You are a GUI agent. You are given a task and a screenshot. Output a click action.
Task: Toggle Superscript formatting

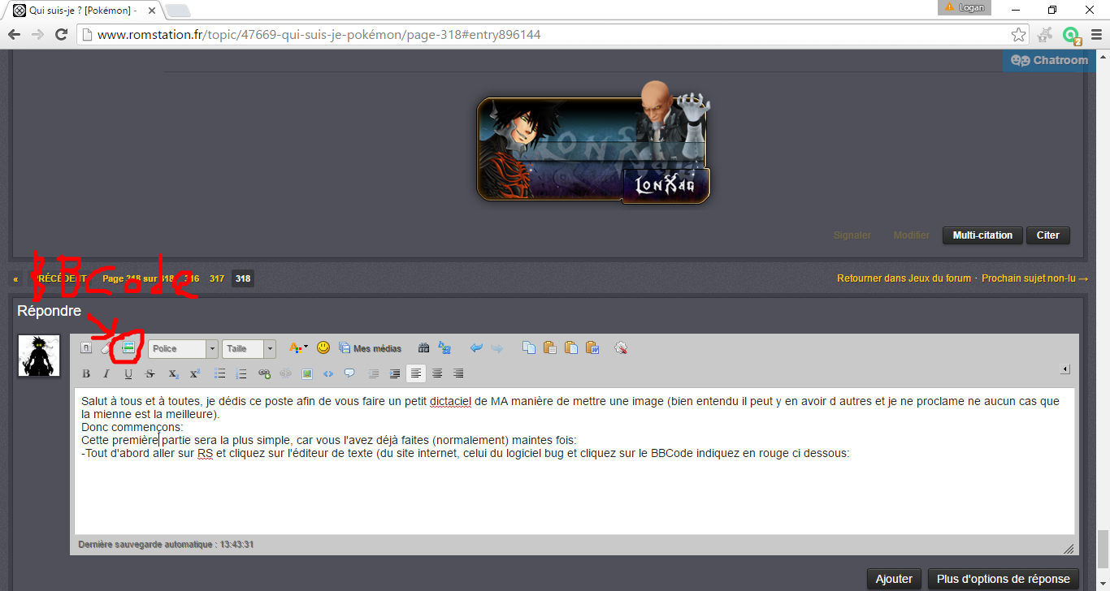[194, 373]
